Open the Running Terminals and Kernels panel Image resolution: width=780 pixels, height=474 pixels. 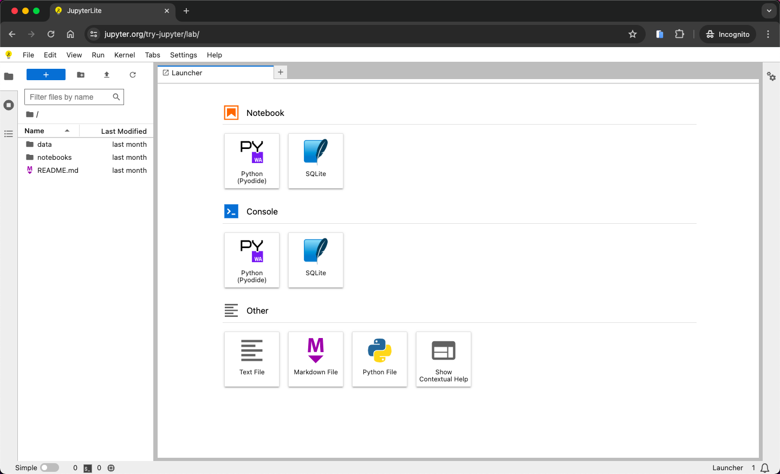click(9, 105)
